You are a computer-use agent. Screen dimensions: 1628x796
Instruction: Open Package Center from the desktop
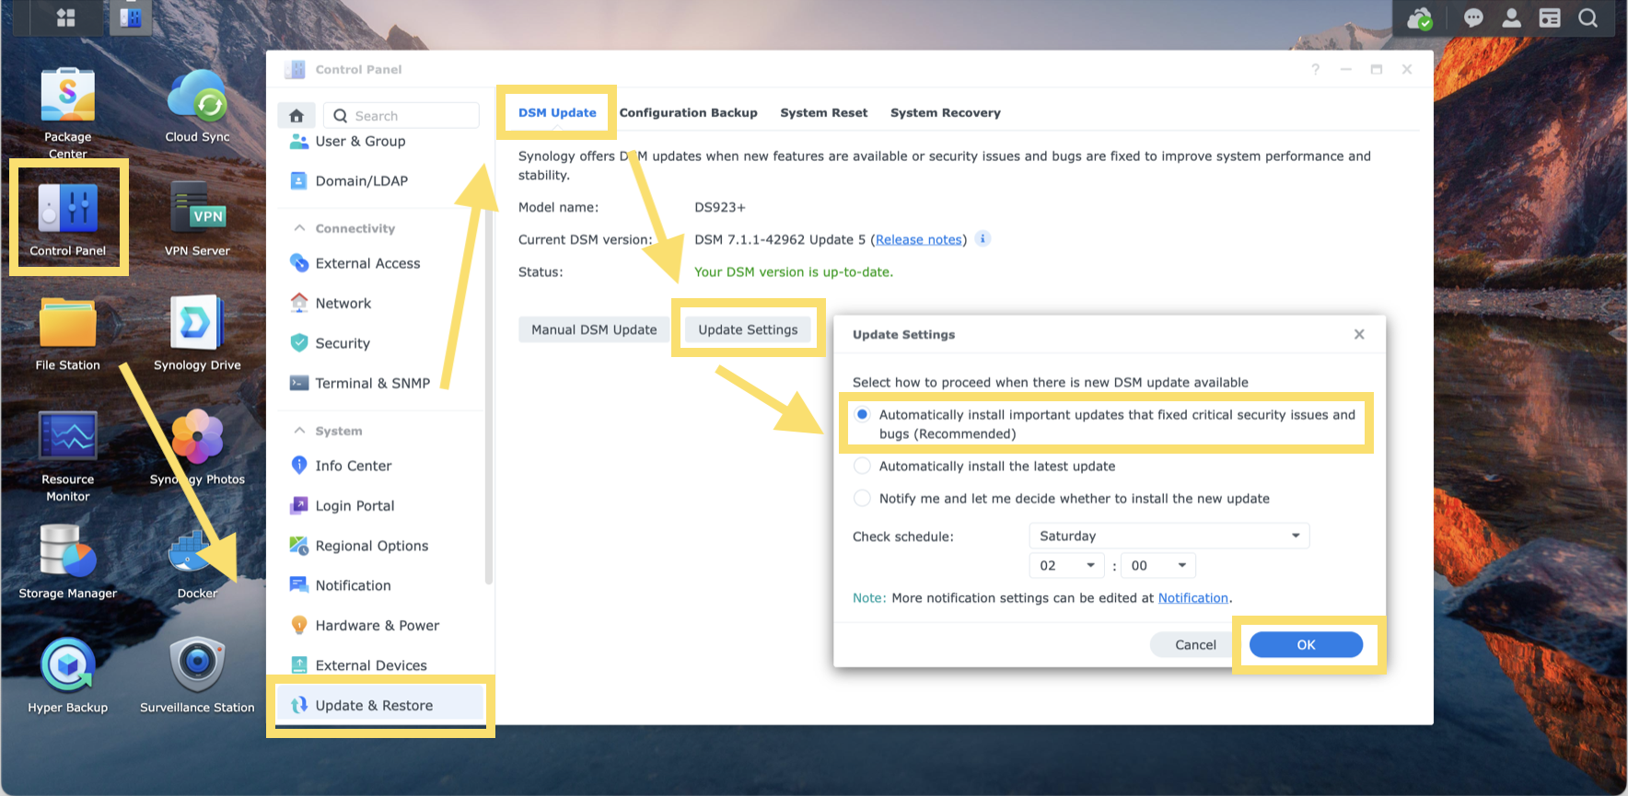pos(68,97)
